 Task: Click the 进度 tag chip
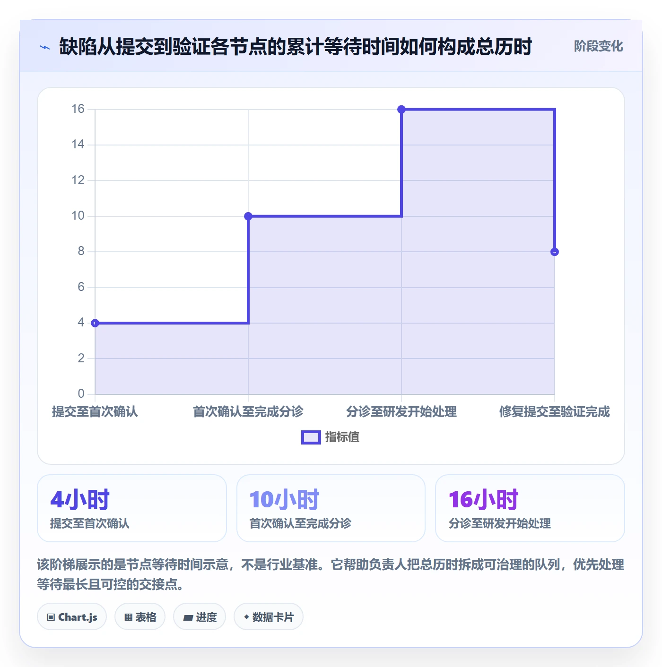200,617
